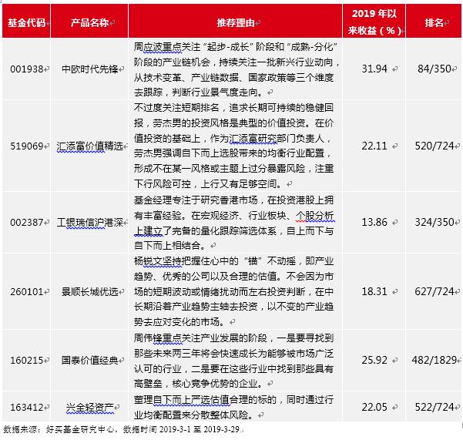Click product name 工银瑞信沪港深

click(x=90, y=222)
